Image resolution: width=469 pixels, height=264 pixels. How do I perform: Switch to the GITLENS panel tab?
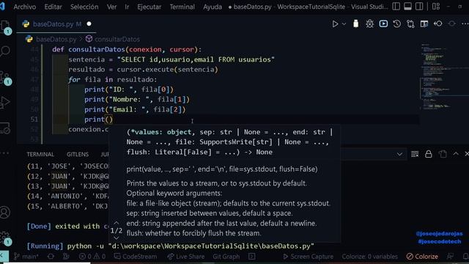78,154
